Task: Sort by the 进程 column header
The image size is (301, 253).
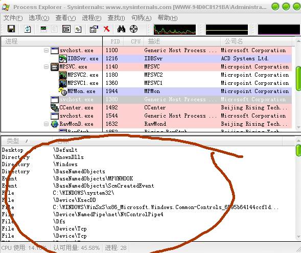Action: pos(52,41)
